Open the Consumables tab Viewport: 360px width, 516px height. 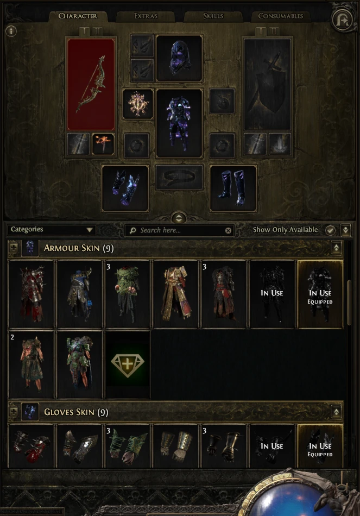click(280, 16)
